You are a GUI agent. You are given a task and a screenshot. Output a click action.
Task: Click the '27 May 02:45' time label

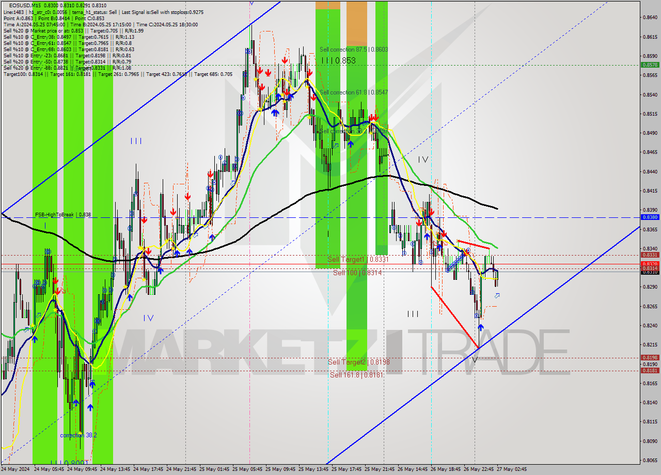point(512,469)
